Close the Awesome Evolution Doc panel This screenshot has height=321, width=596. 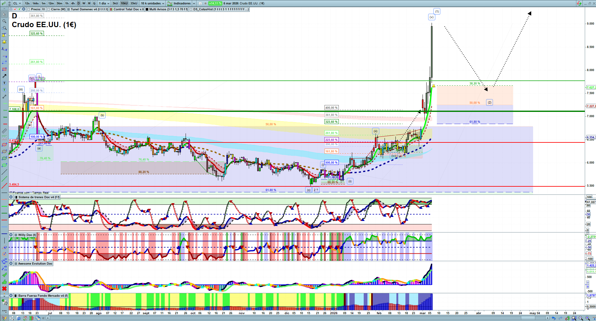tap(11, 264)
